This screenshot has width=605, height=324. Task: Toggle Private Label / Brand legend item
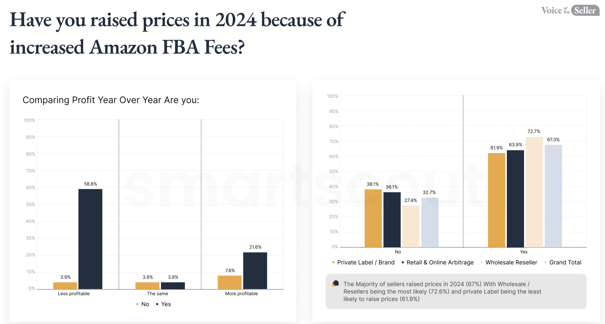363,263
